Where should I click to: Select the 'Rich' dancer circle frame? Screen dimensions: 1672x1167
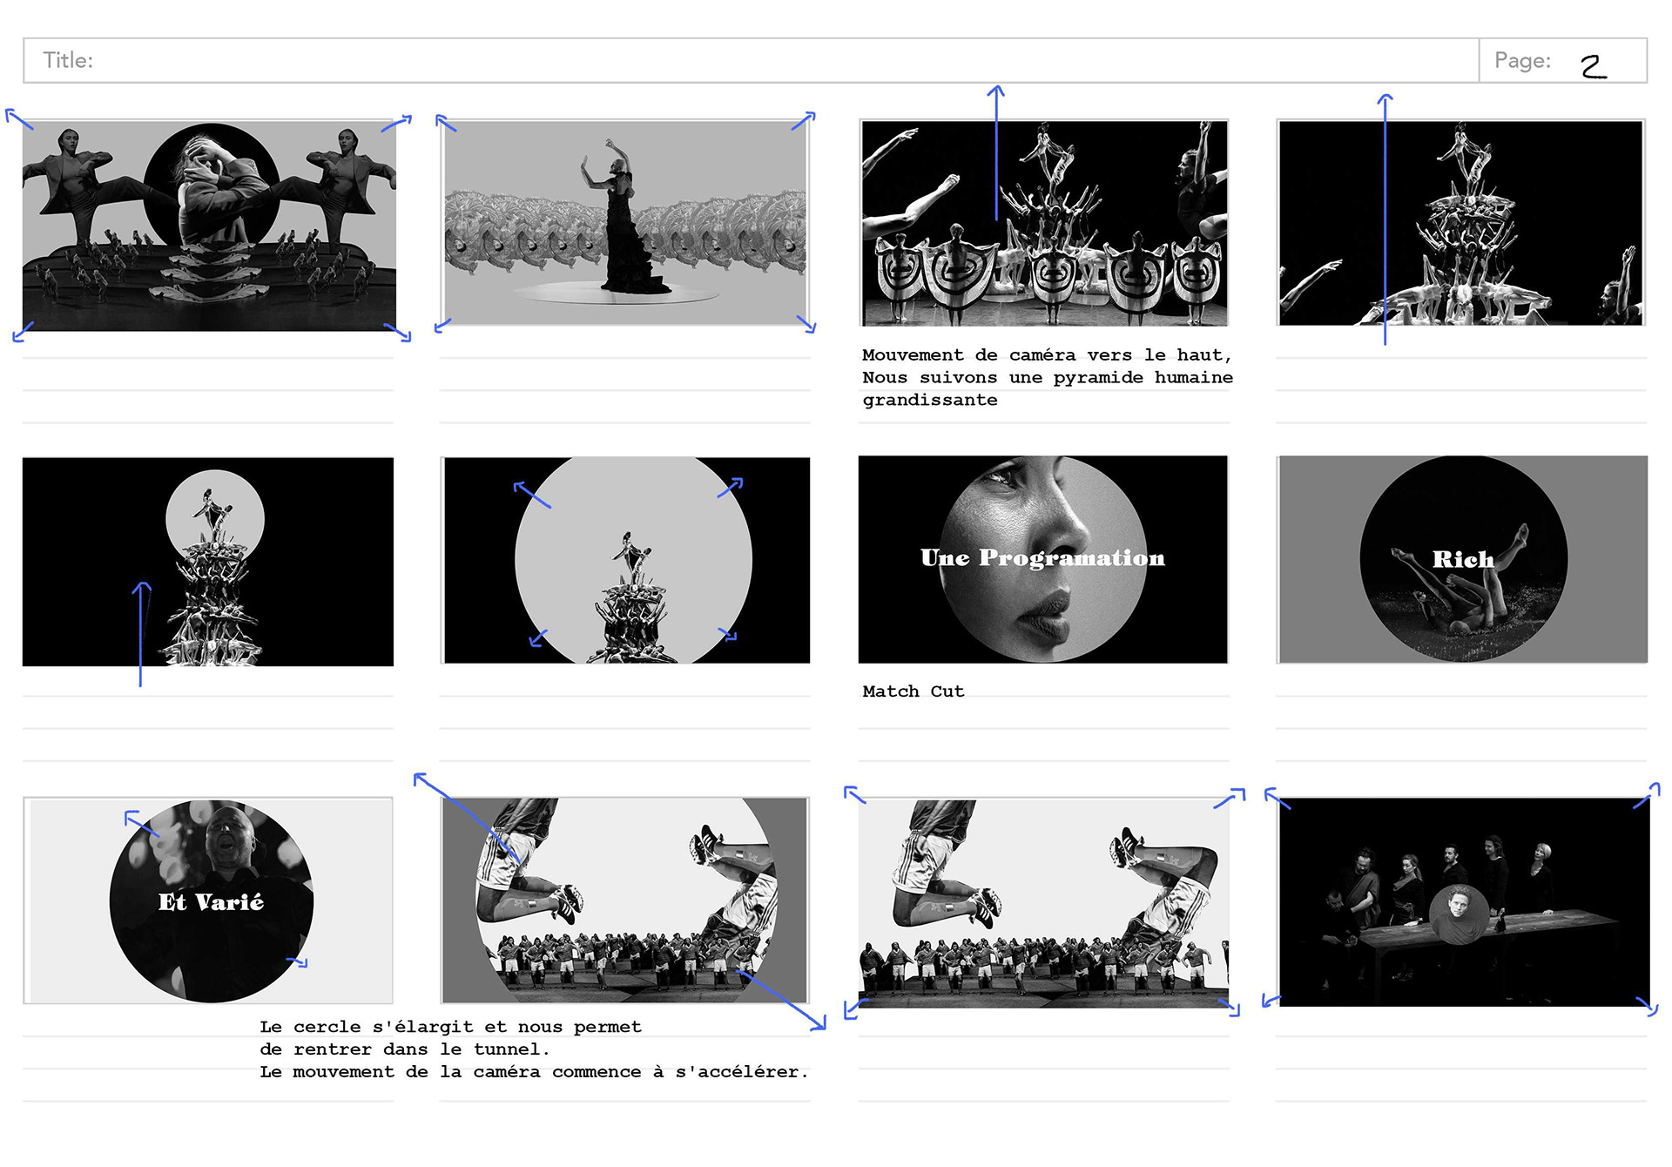[1462, 559]
